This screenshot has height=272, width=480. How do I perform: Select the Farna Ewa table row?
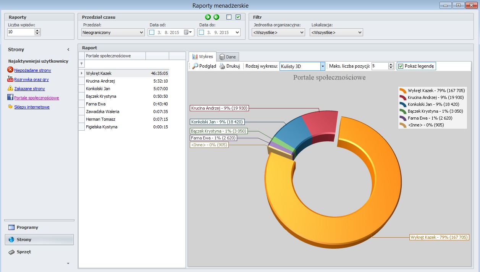pos(127,104)
